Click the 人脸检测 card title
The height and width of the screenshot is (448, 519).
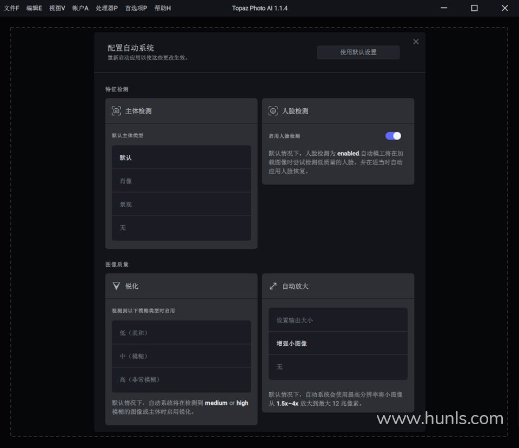[295, 111]
